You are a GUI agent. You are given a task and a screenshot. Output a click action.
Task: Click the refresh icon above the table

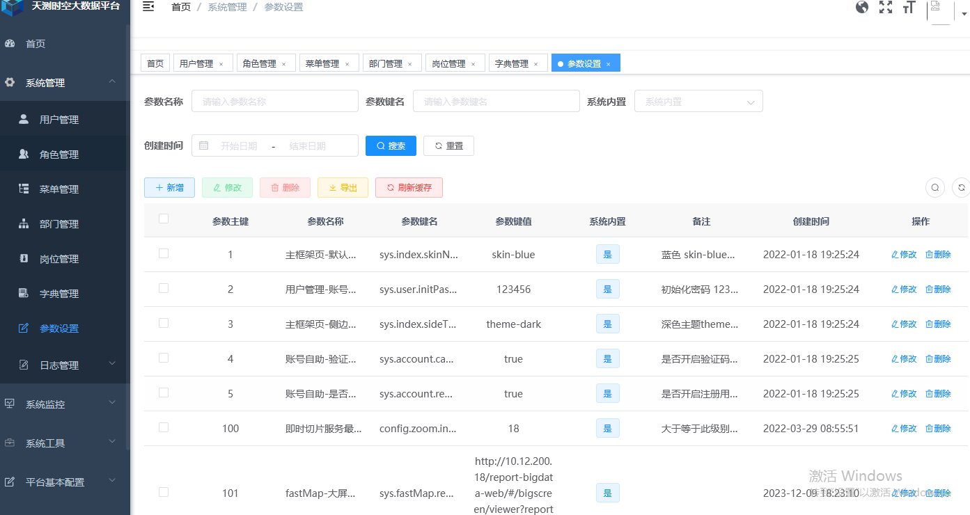point(961,187)
